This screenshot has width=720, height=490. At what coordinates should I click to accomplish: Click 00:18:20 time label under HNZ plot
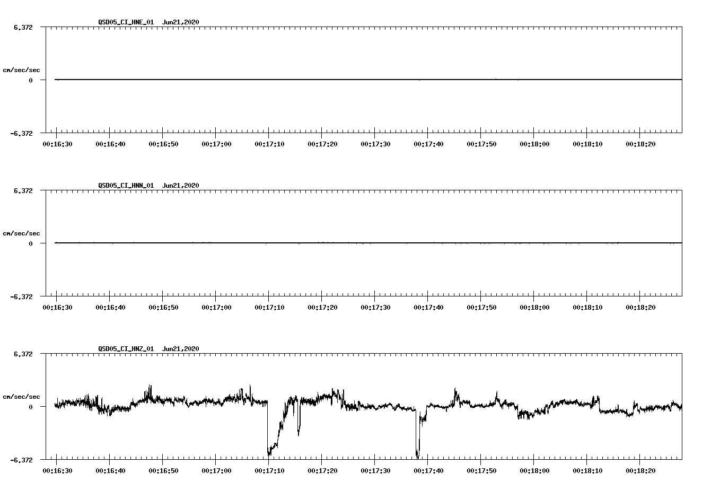point(640,471)
